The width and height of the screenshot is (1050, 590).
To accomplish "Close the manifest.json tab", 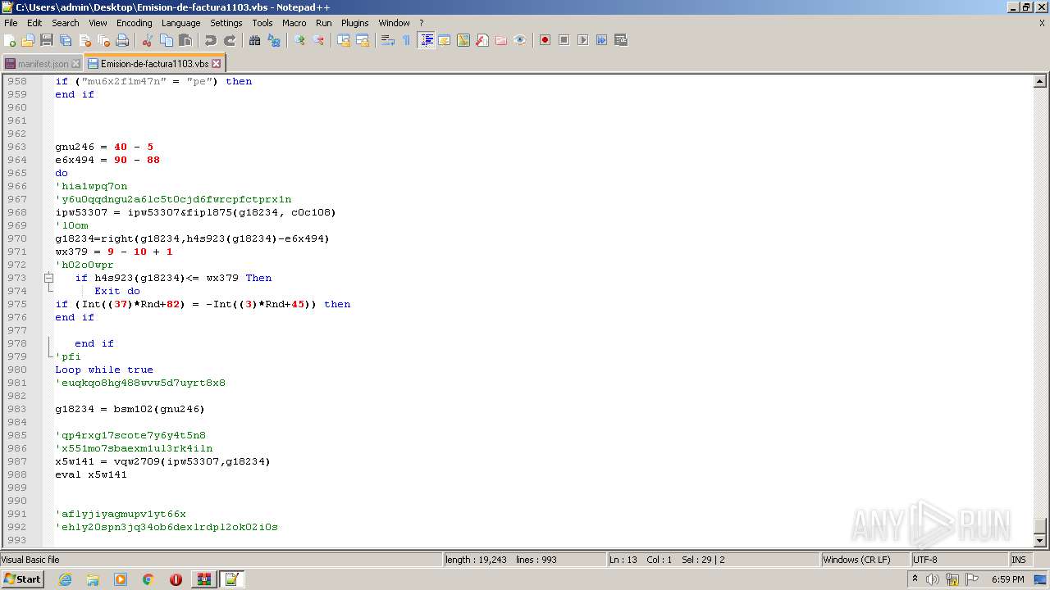I will click(76, 63).
